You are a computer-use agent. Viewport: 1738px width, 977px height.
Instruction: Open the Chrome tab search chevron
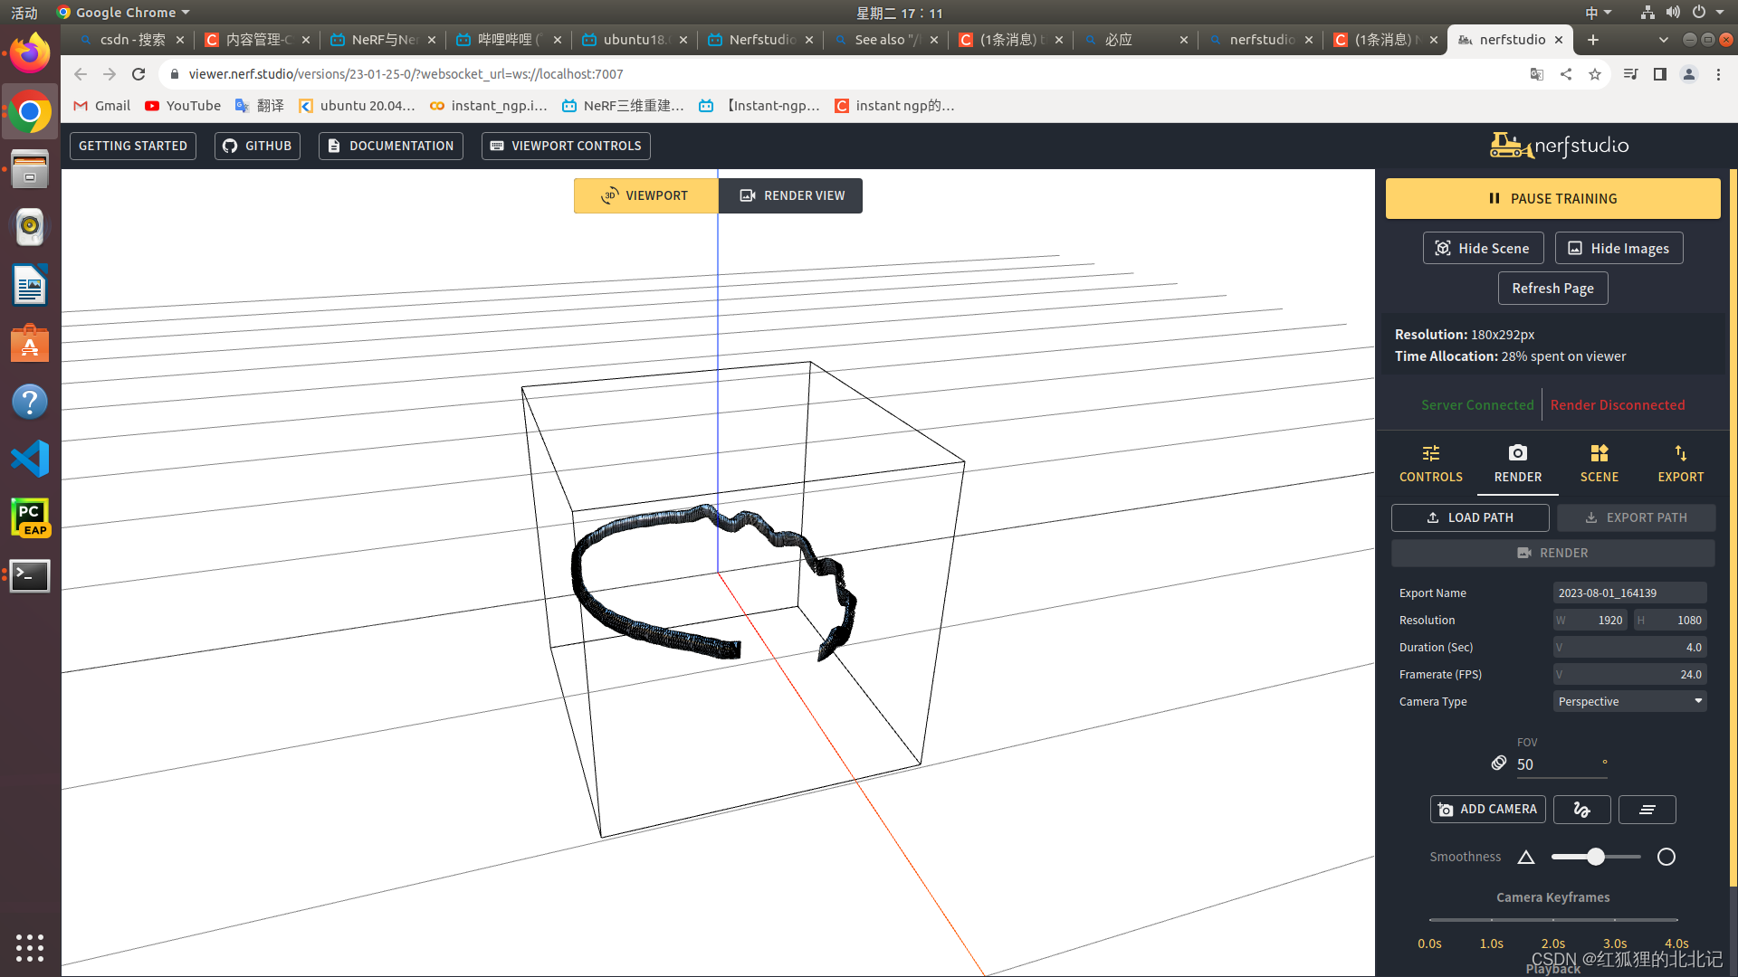(1663, 40)
